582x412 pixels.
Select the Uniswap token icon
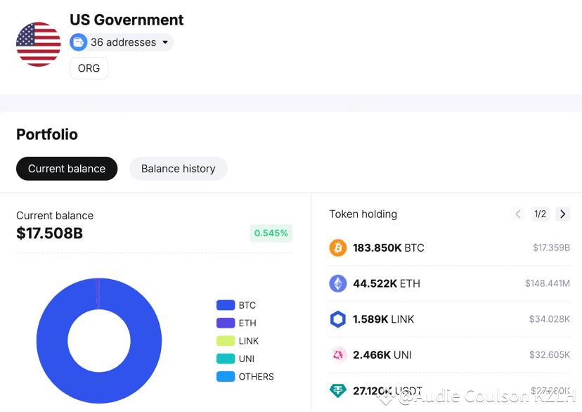click(338, 354)
